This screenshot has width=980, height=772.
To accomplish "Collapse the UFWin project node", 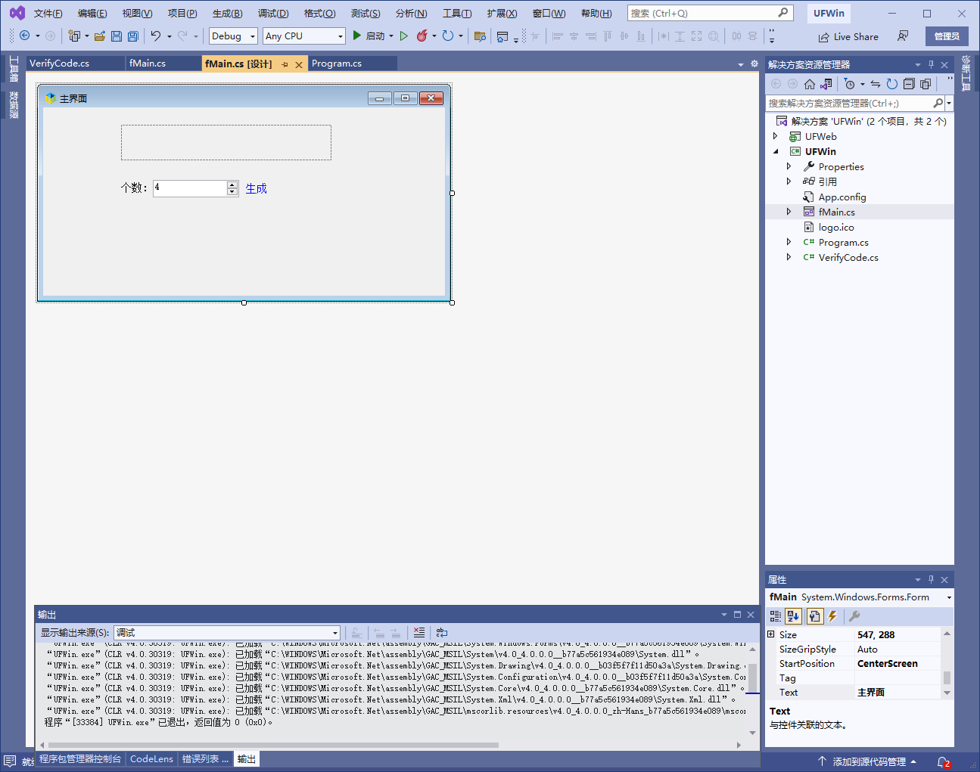I will [x=775, y=151].
